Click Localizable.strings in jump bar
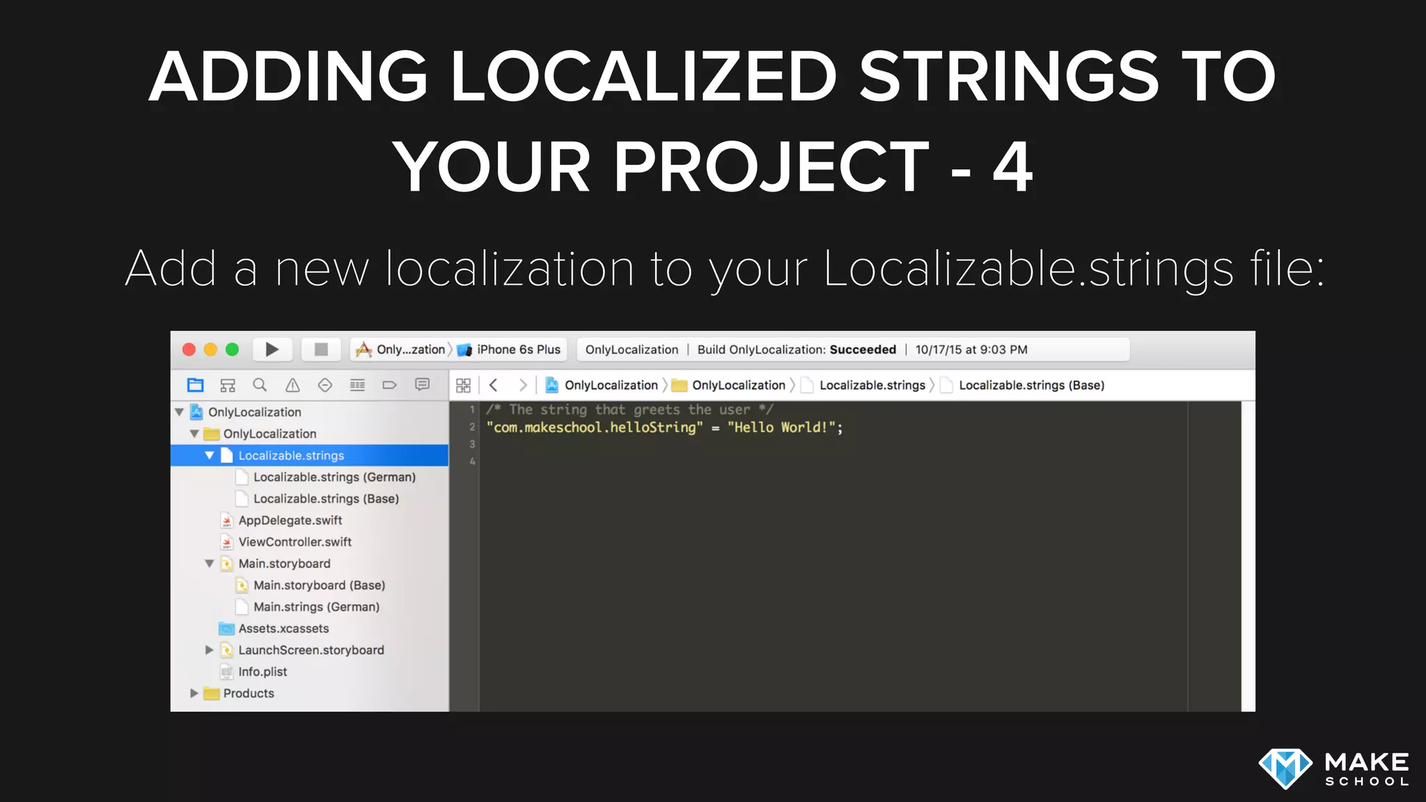This screenshot has height=802, width=1426. (863, 385)
